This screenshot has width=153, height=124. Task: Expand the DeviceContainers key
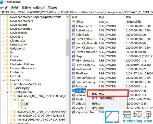(4, 21)
